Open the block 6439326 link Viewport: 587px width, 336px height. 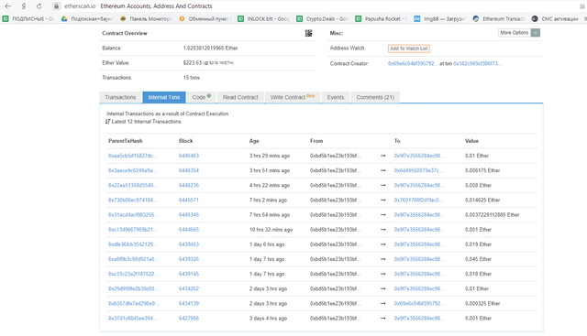click(x=189, y=259)
